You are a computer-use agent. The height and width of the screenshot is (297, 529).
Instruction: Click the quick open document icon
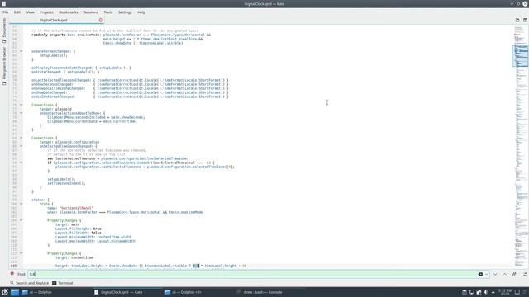click(517, 20)
